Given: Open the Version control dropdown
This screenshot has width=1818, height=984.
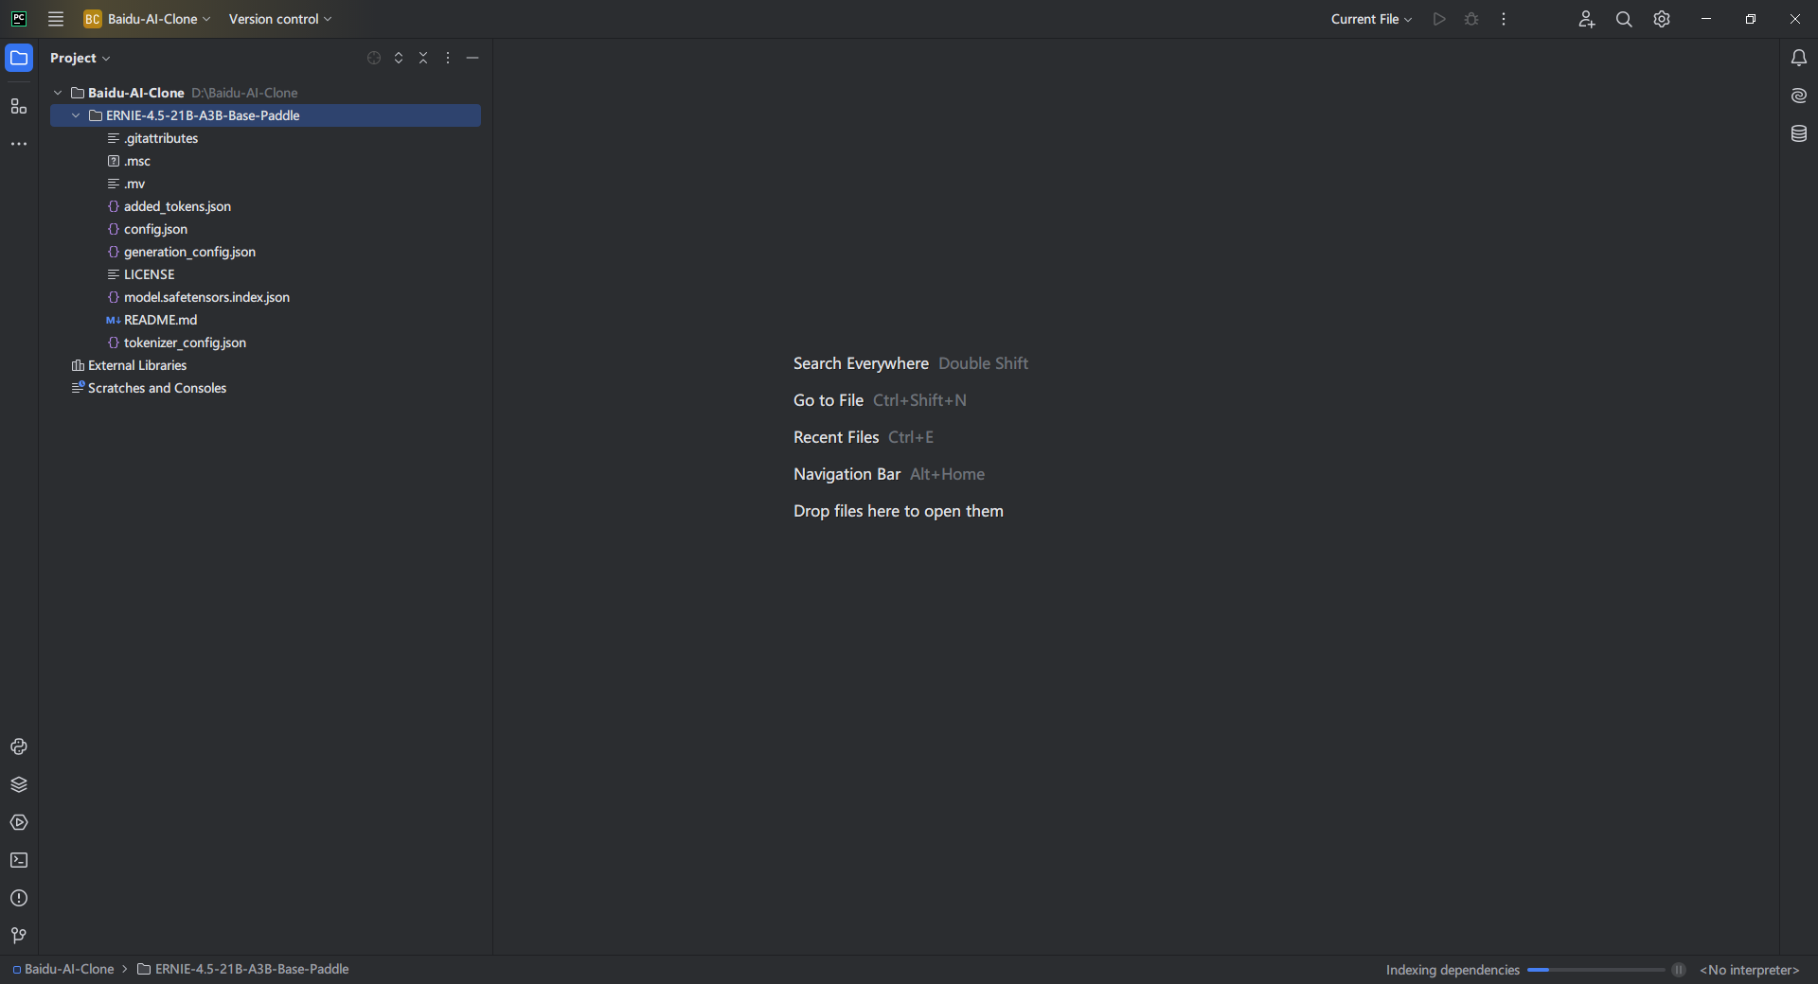Looking at the screenshot, I should (x=280, y=19).
